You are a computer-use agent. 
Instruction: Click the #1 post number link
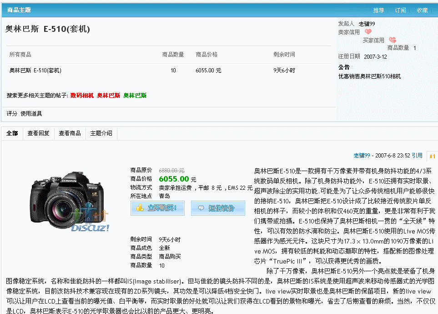coord(432,156)
